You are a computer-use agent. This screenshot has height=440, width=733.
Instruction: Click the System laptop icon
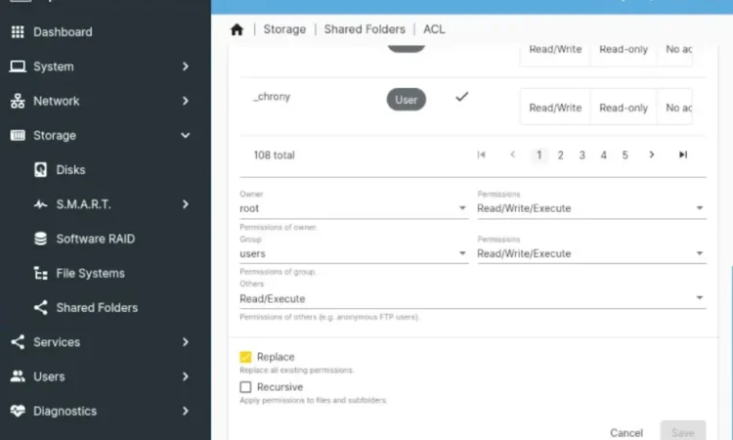click(x=18, y=66)
